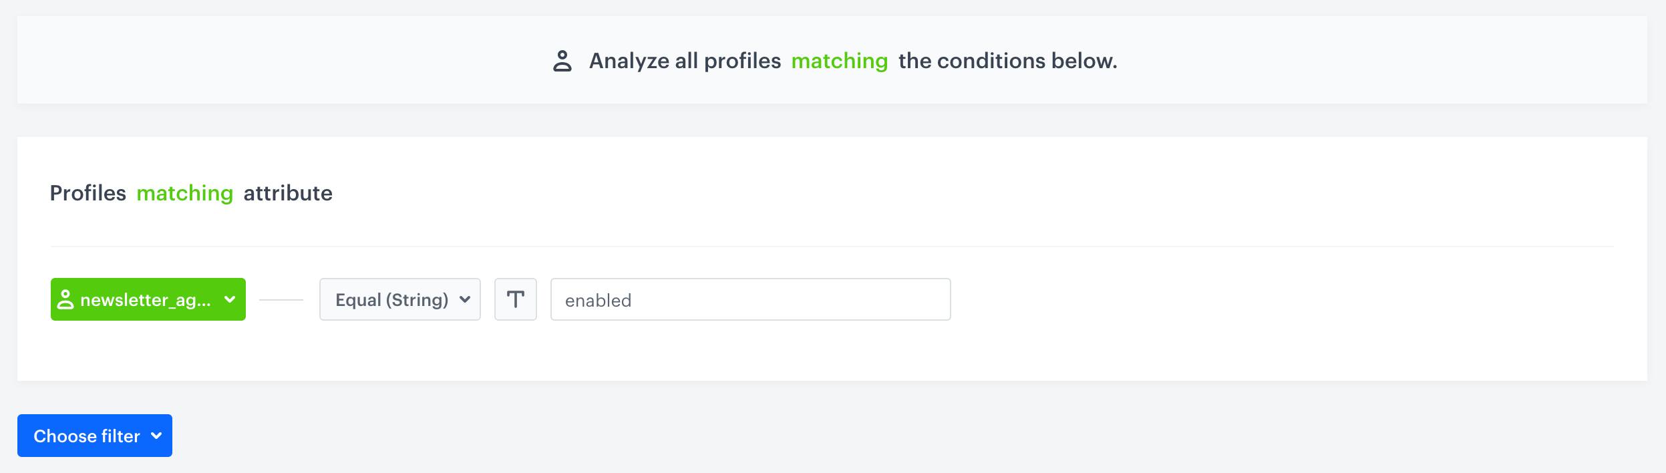Select the text-type 'T' icon next to Equal (String)
Screen dimensions: 1666x473
515,299
